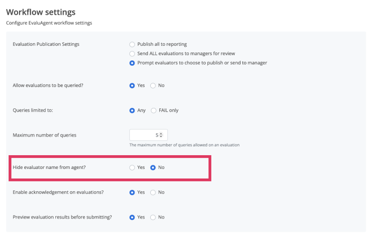This screenshot has width=374, height=238.
Task: Click the maximum queries help text
Action: coord(184,145)
